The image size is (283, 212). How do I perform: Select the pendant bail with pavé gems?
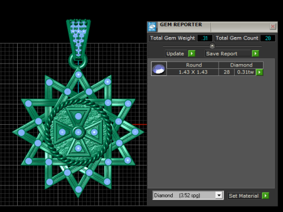click(x=78, y=39)
